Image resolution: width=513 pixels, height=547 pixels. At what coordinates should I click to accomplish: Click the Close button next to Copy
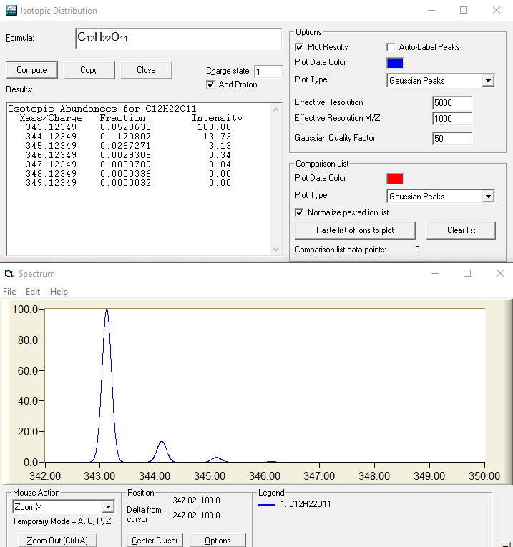146,71
